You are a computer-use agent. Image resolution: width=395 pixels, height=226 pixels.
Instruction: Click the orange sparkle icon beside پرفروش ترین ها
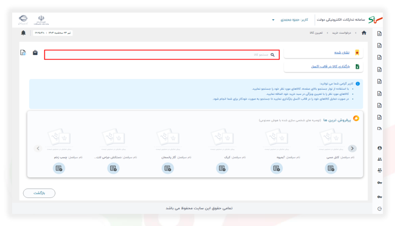pyautogui.click(x=356, y=119)
